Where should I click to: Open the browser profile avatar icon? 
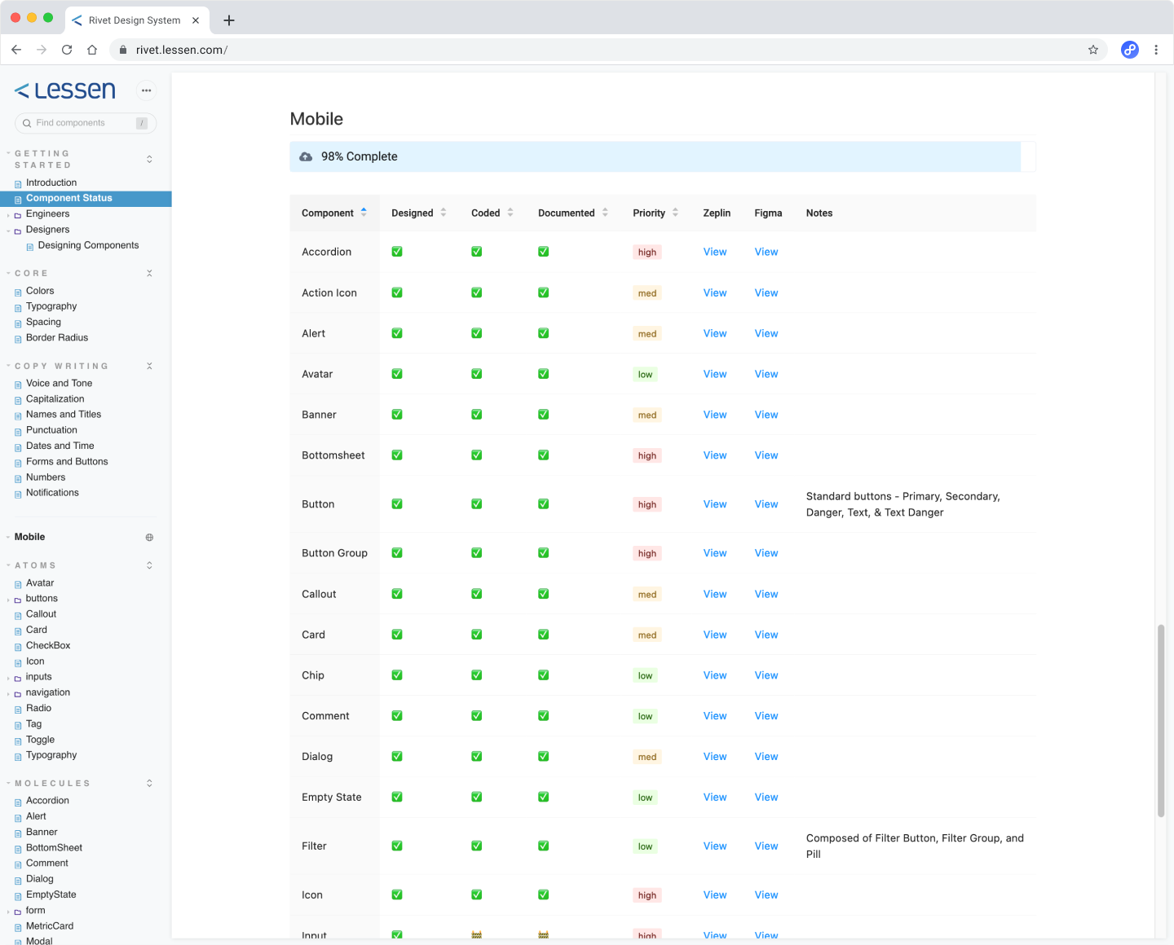pyautogui.click(x=1129, y=50)
